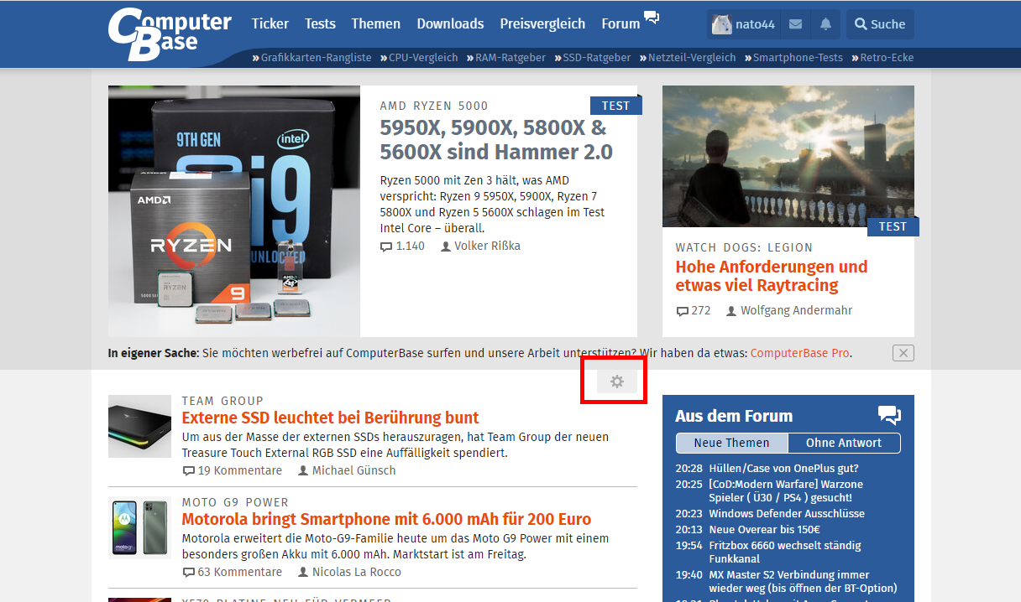
Task: Switch to the Neue Themen tab
Action: click(x=732, y=443)
